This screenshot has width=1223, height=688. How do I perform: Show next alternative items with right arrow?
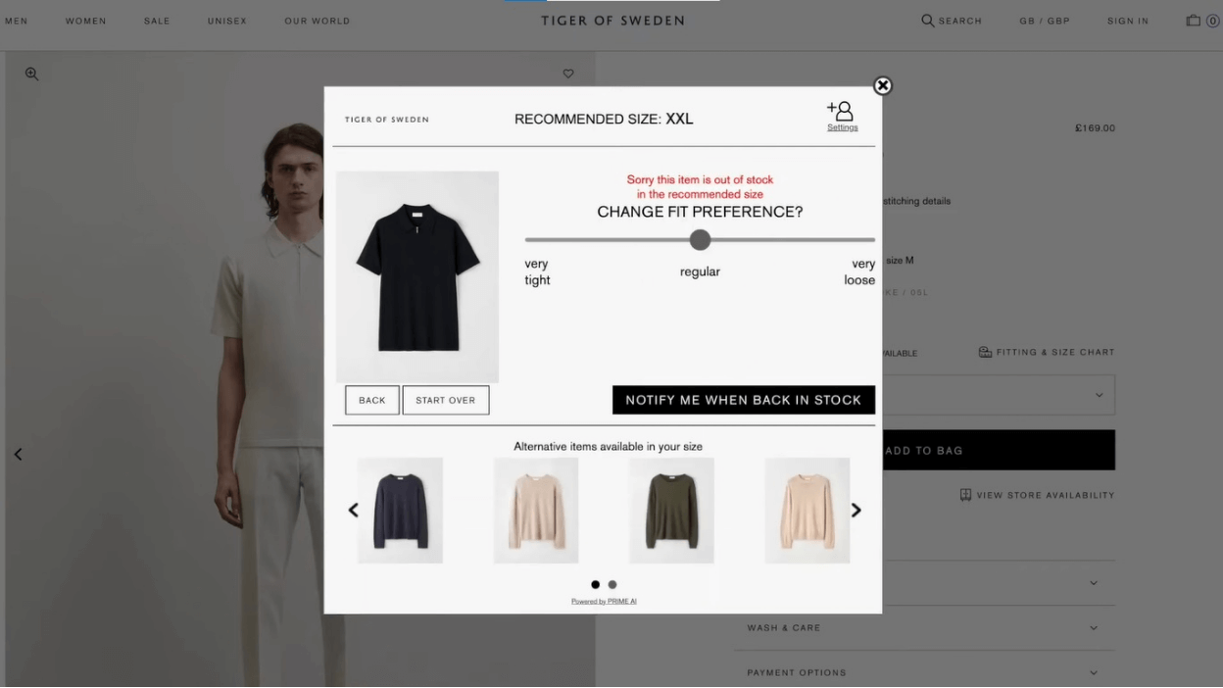click(856, 510)
